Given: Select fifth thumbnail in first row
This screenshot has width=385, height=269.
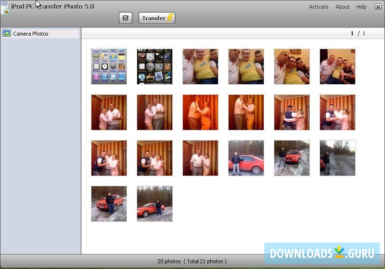Looking at the screenshot, I should point(292,66).
